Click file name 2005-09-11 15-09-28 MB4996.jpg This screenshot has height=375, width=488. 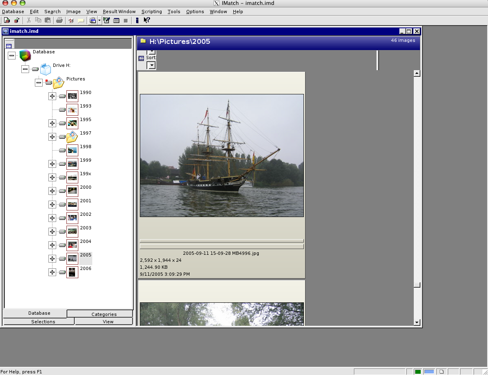pyautogui.click(x=221, y=253)
